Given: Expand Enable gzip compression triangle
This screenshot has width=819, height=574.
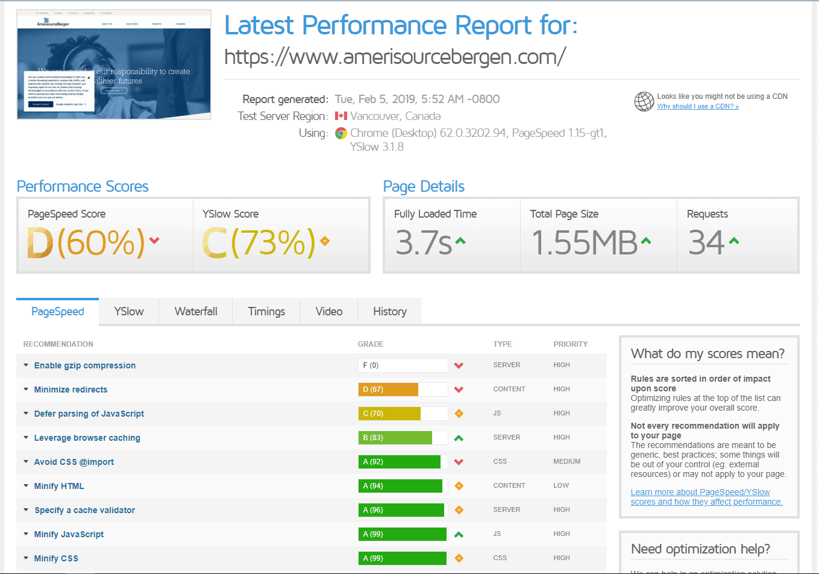Looking at the screenshot, I should (26, 365).
